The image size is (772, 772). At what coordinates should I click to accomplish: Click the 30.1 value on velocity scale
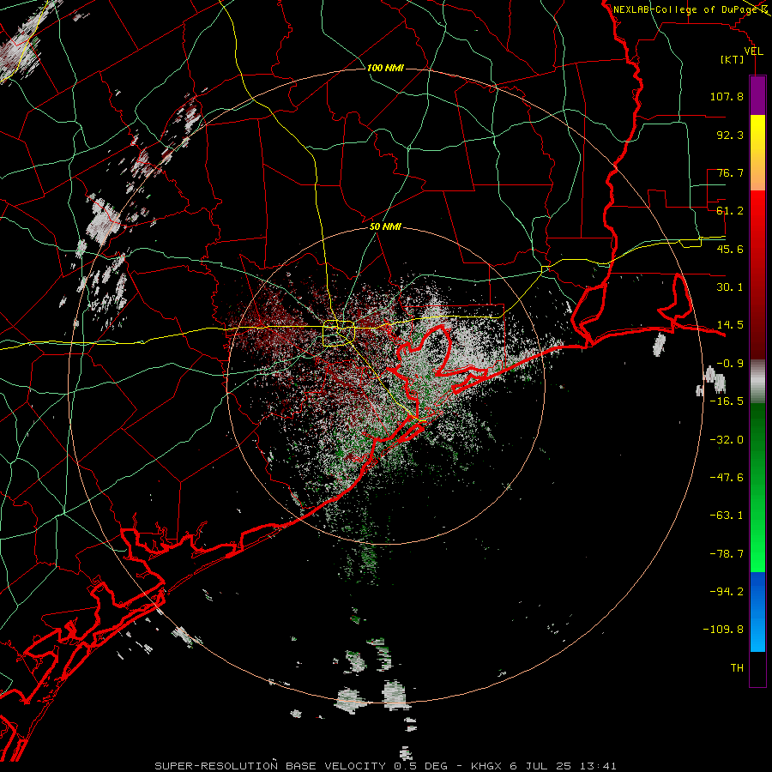730,287
